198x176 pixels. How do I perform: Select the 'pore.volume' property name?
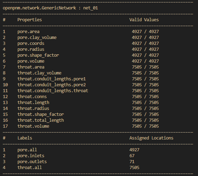[31, 61]
